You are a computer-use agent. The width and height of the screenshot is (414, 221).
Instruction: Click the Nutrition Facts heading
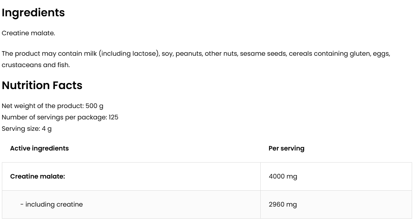pyautogui.click(x=42, y=86)
